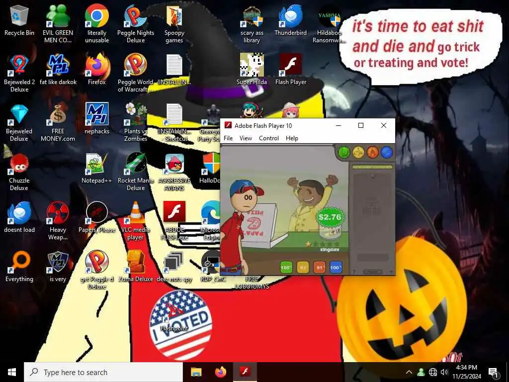This screenshot has width=509, height=382.
Task: Select the Papers, Please shortcut
Action: [x=97, y=217]
